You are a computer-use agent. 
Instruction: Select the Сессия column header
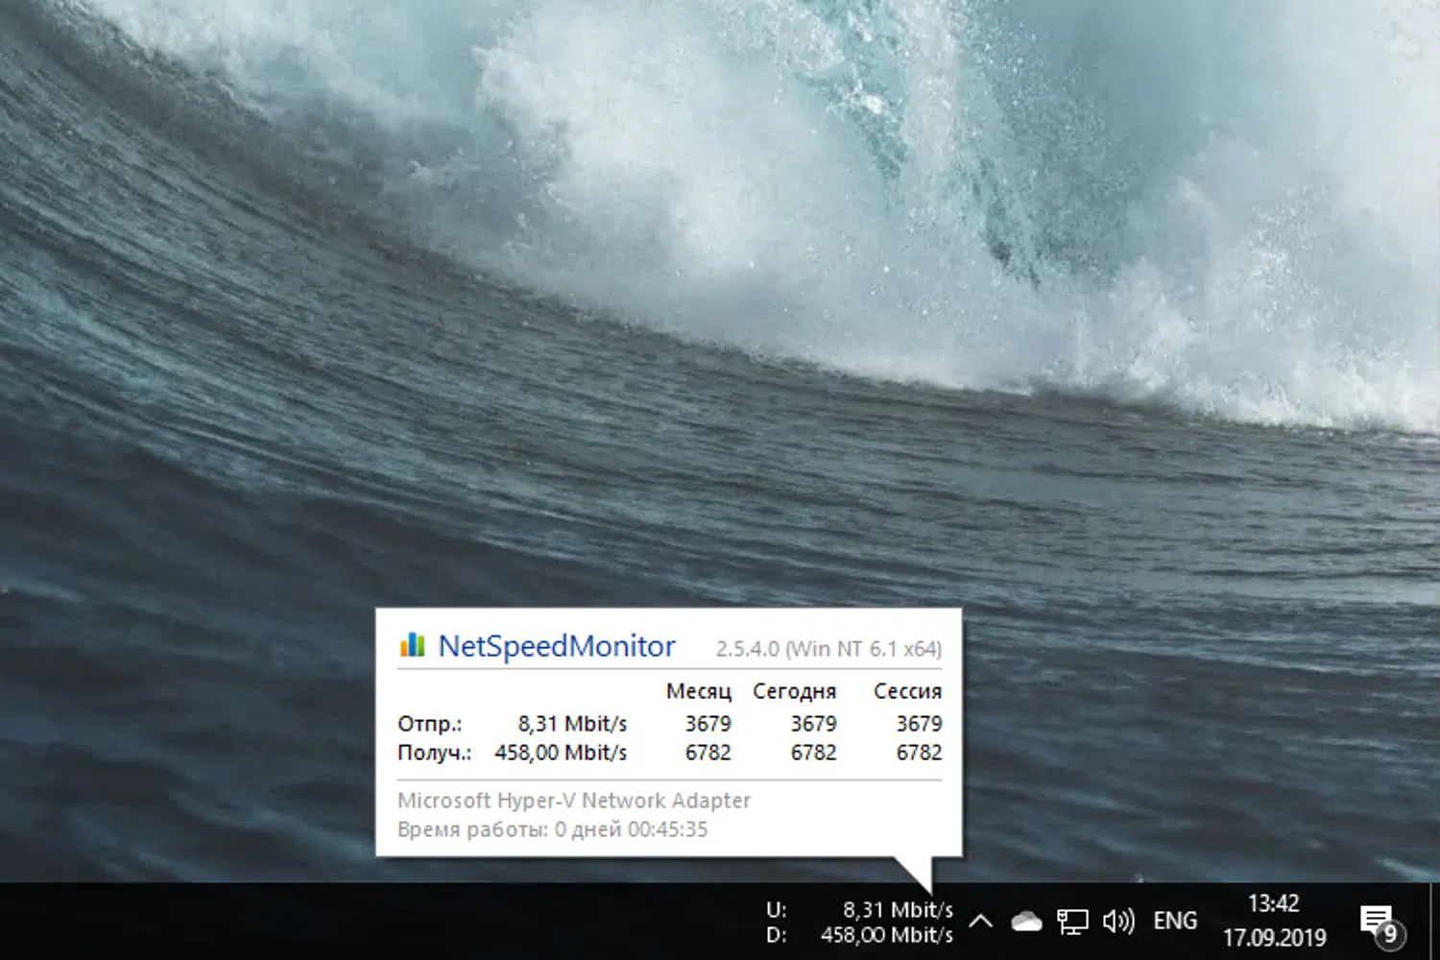click(x=906, y=690)
